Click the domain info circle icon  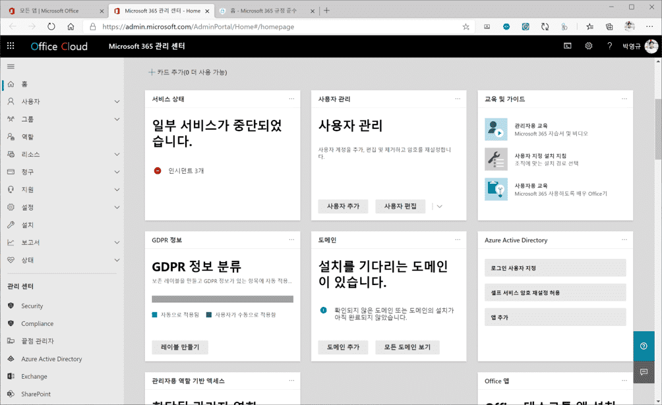click(x=323, y=310)
